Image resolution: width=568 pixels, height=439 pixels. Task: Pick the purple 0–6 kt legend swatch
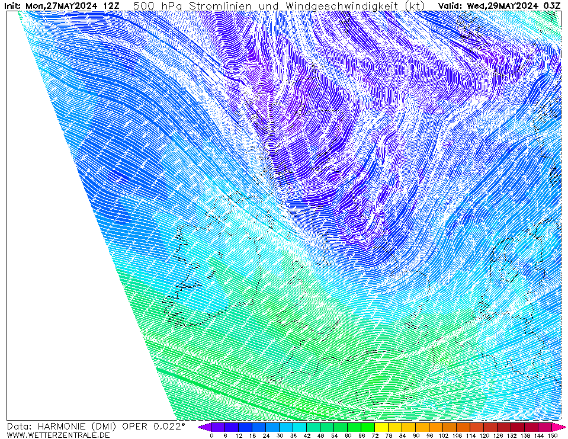218,427
